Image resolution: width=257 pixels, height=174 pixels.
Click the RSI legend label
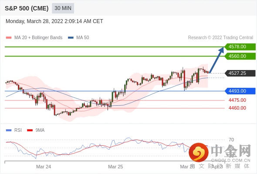click(x=18, y=130)
